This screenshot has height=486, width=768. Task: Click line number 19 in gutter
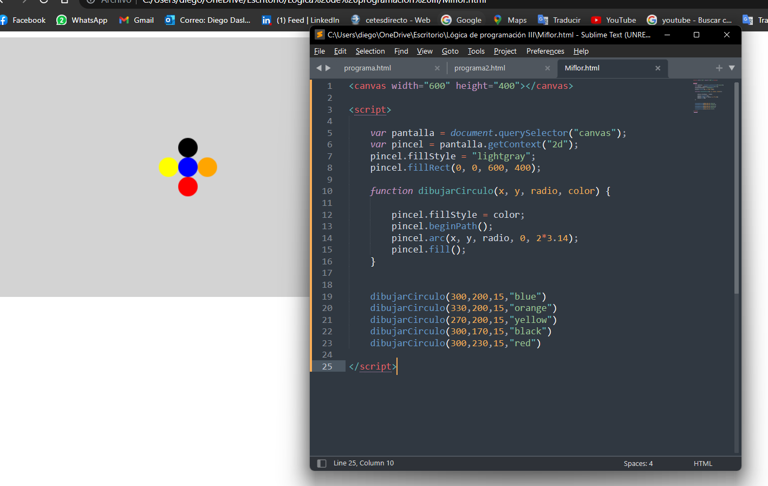(x=327, y=297)
